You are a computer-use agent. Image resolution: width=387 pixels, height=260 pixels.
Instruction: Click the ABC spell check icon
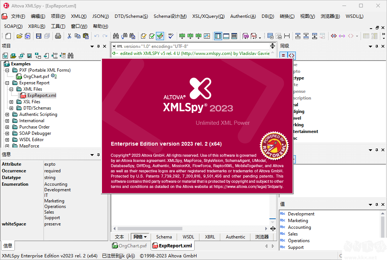pyautogui.click(x=171, y=36)
